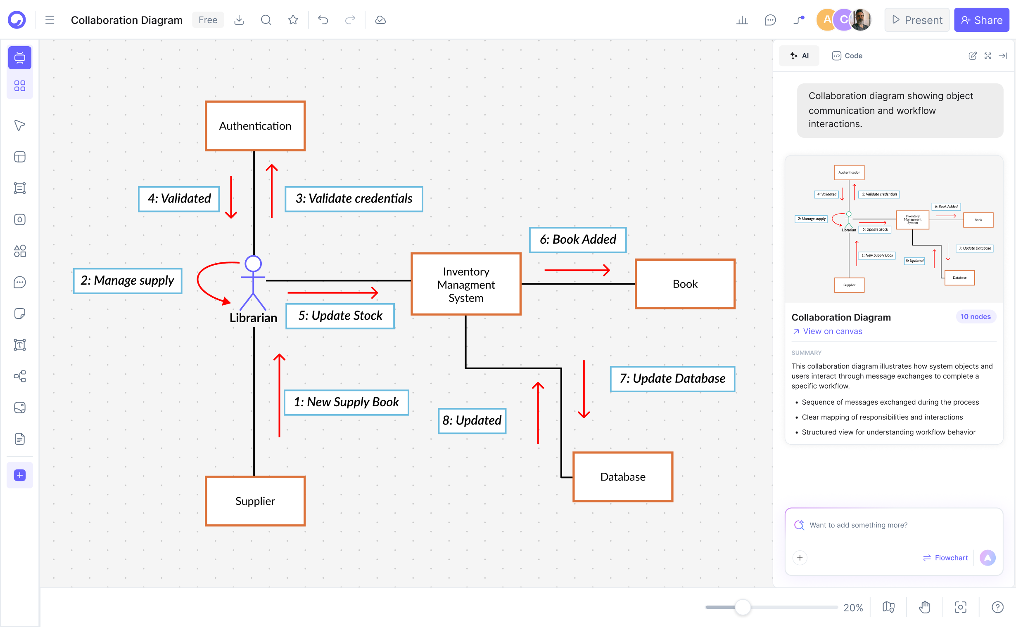Click the Share button
The image size is (1016, 627).
coord(982,20)
